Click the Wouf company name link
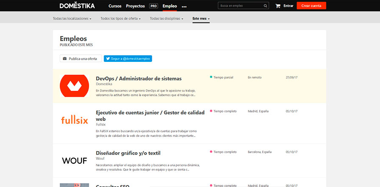The height and width of the screenshot is (187, 380). (x=100, y=159)
